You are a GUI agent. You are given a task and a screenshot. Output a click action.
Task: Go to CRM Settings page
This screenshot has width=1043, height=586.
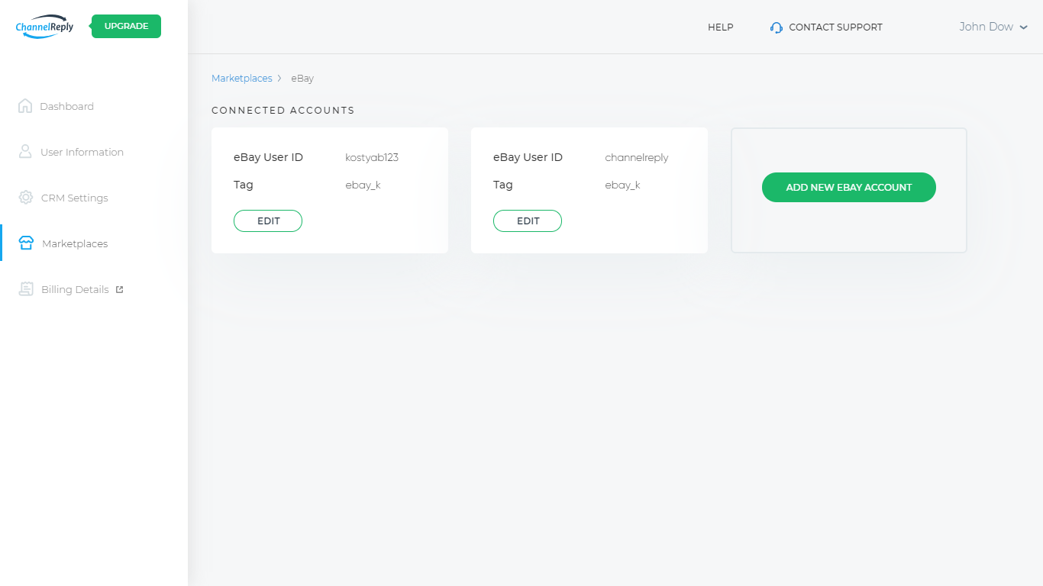click(74, 198)
